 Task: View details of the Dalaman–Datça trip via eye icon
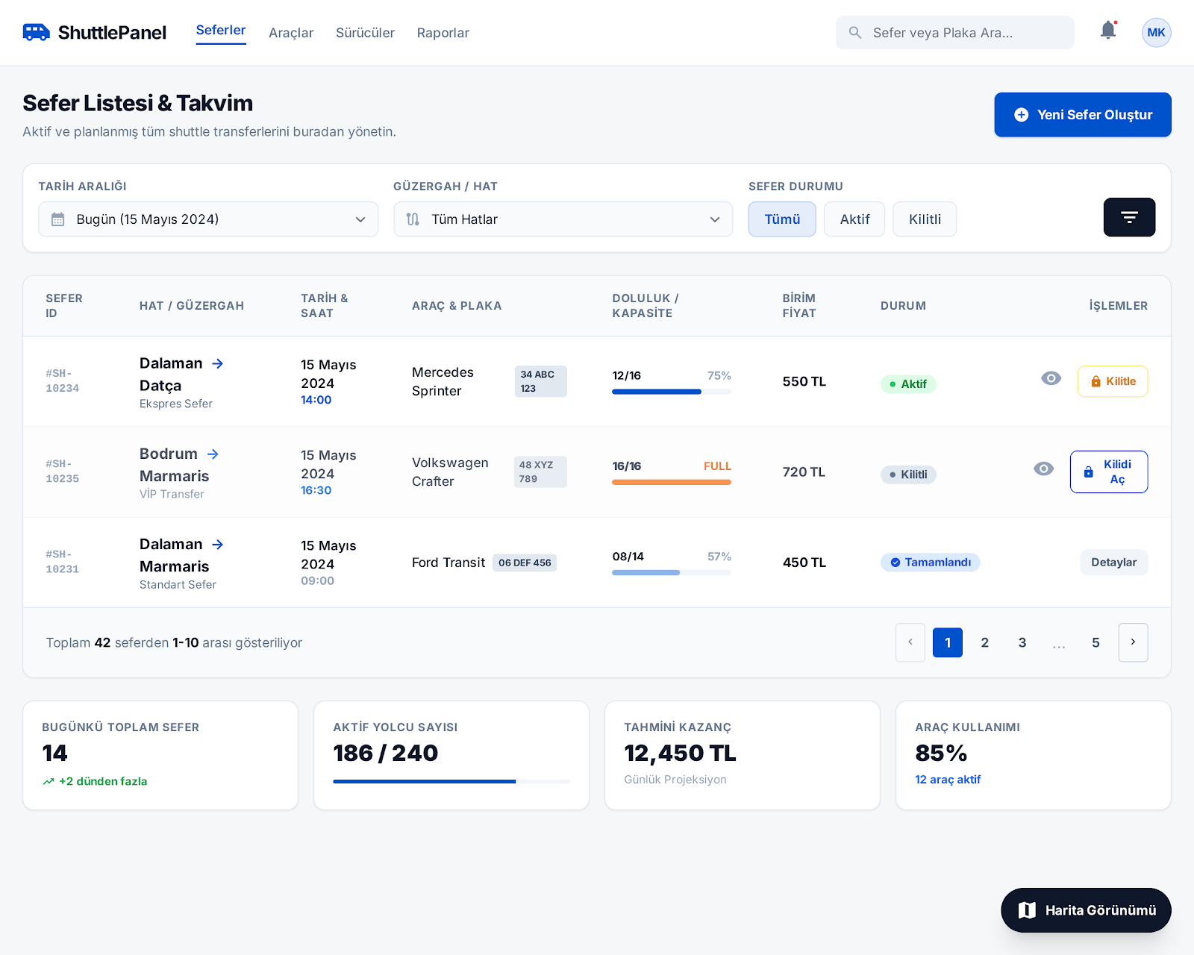pyautogui.click(x=1051, y=378)
